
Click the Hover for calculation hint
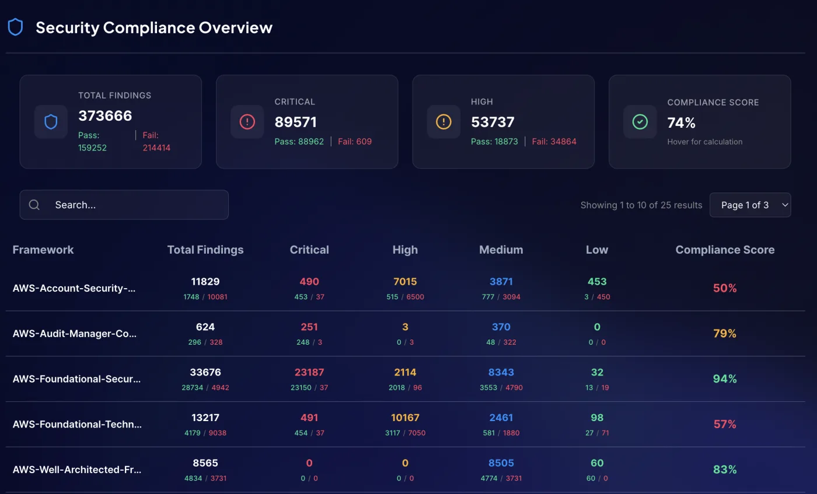click(x=705, y=142)
